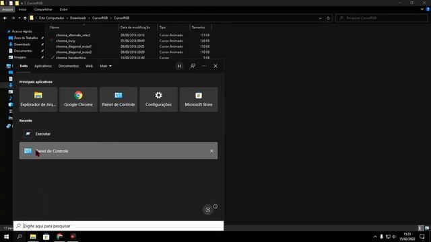Click the microphone tray icon
Viewport: 431px width, 242px height.
[x=382, y=237]
